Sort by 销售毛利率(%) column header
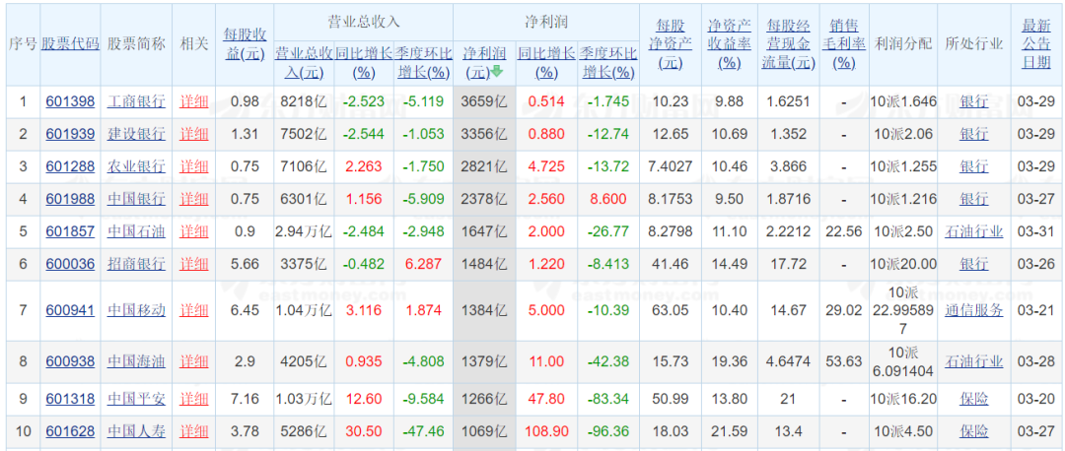The height and width of the screenshot is (451, 1065). [x=843, y=44]
